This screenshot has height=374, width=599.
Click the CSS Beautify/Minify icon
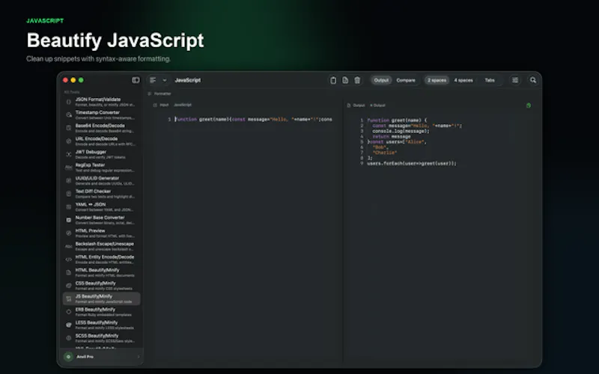(x=69, y=286)
